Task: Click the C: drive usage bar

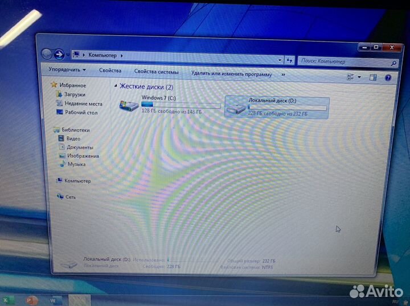Action: click(181, 105)
